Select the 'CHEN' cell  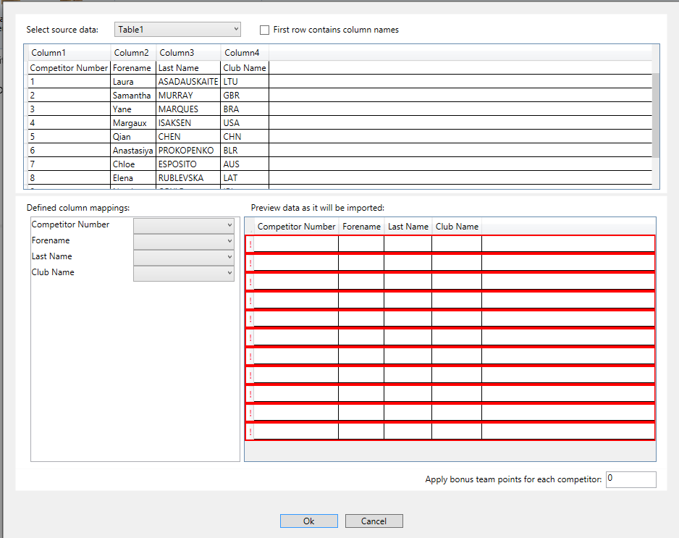point(188,137)
